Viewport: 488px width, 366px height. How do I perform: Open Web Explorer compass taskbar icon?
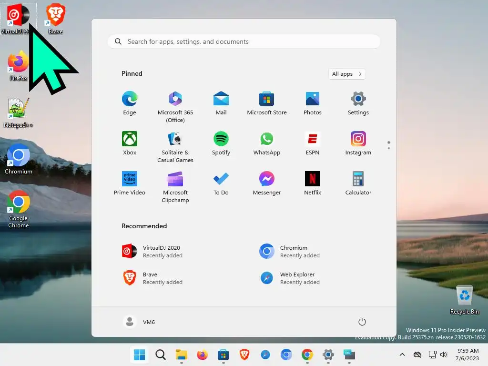click(265, 355)
